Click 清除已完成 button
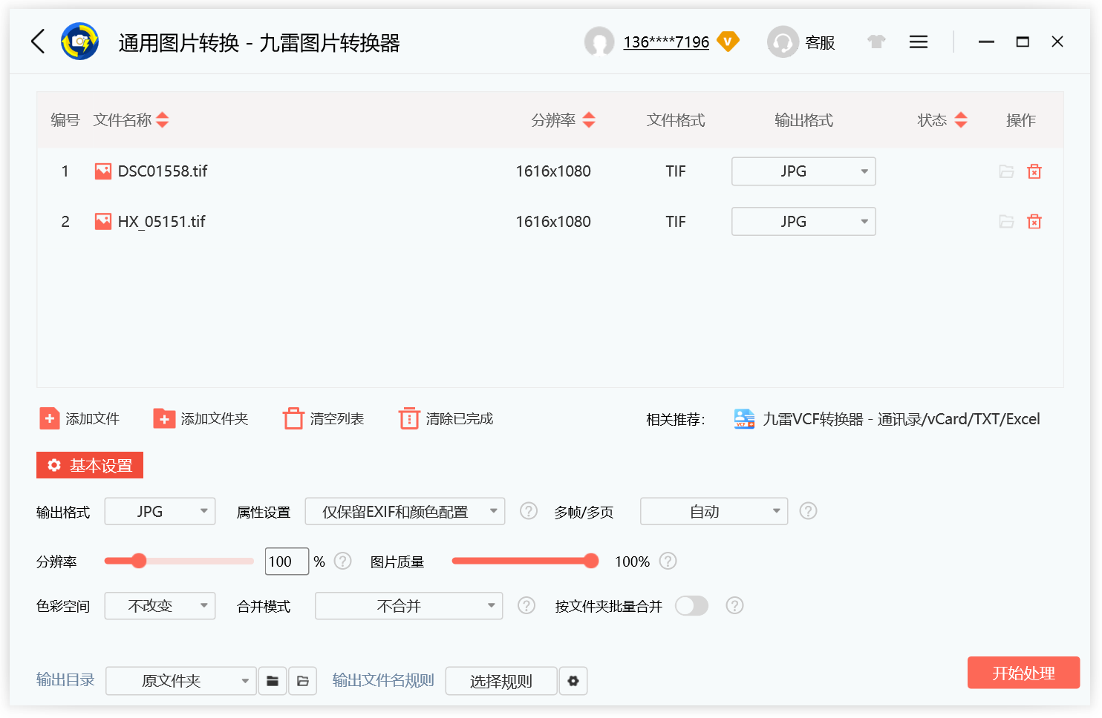 click(446, 419)
